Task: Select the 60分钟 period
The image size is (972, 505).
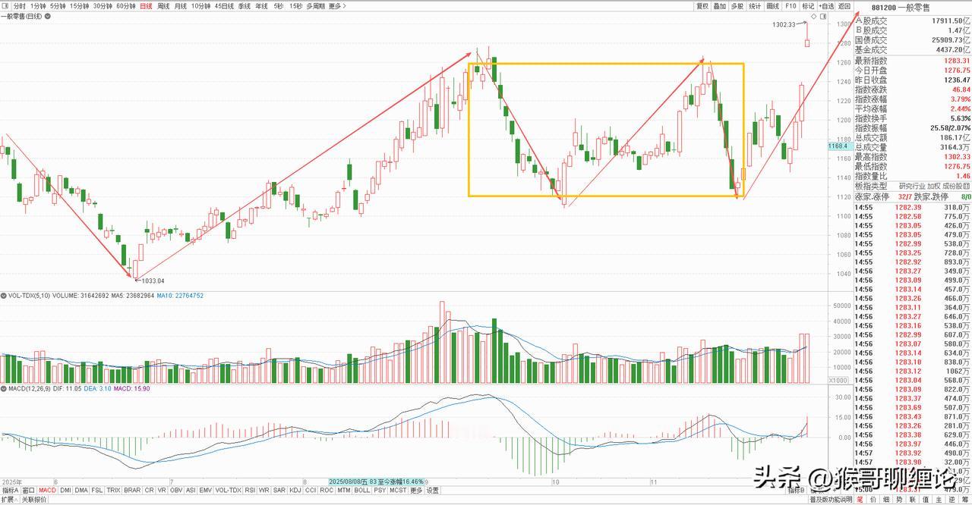Action: 126,6
